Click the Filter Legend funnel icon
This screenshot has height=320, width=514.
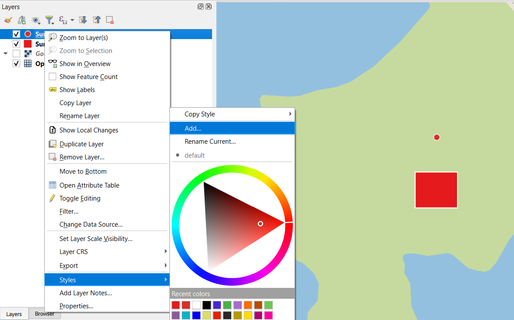50,20
